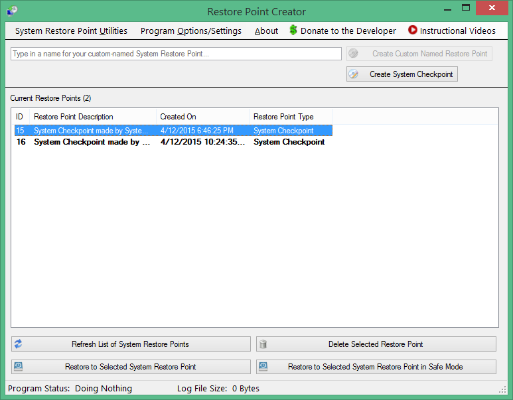This screenshot has width=513, height=400.
Task: Open Program Options/Settings menu
Action: (x=191, y=31)
